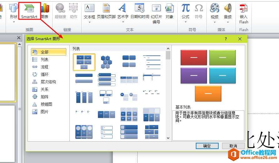Choose the rounded rectangles list layout thumbnail

tap(129, 61)
